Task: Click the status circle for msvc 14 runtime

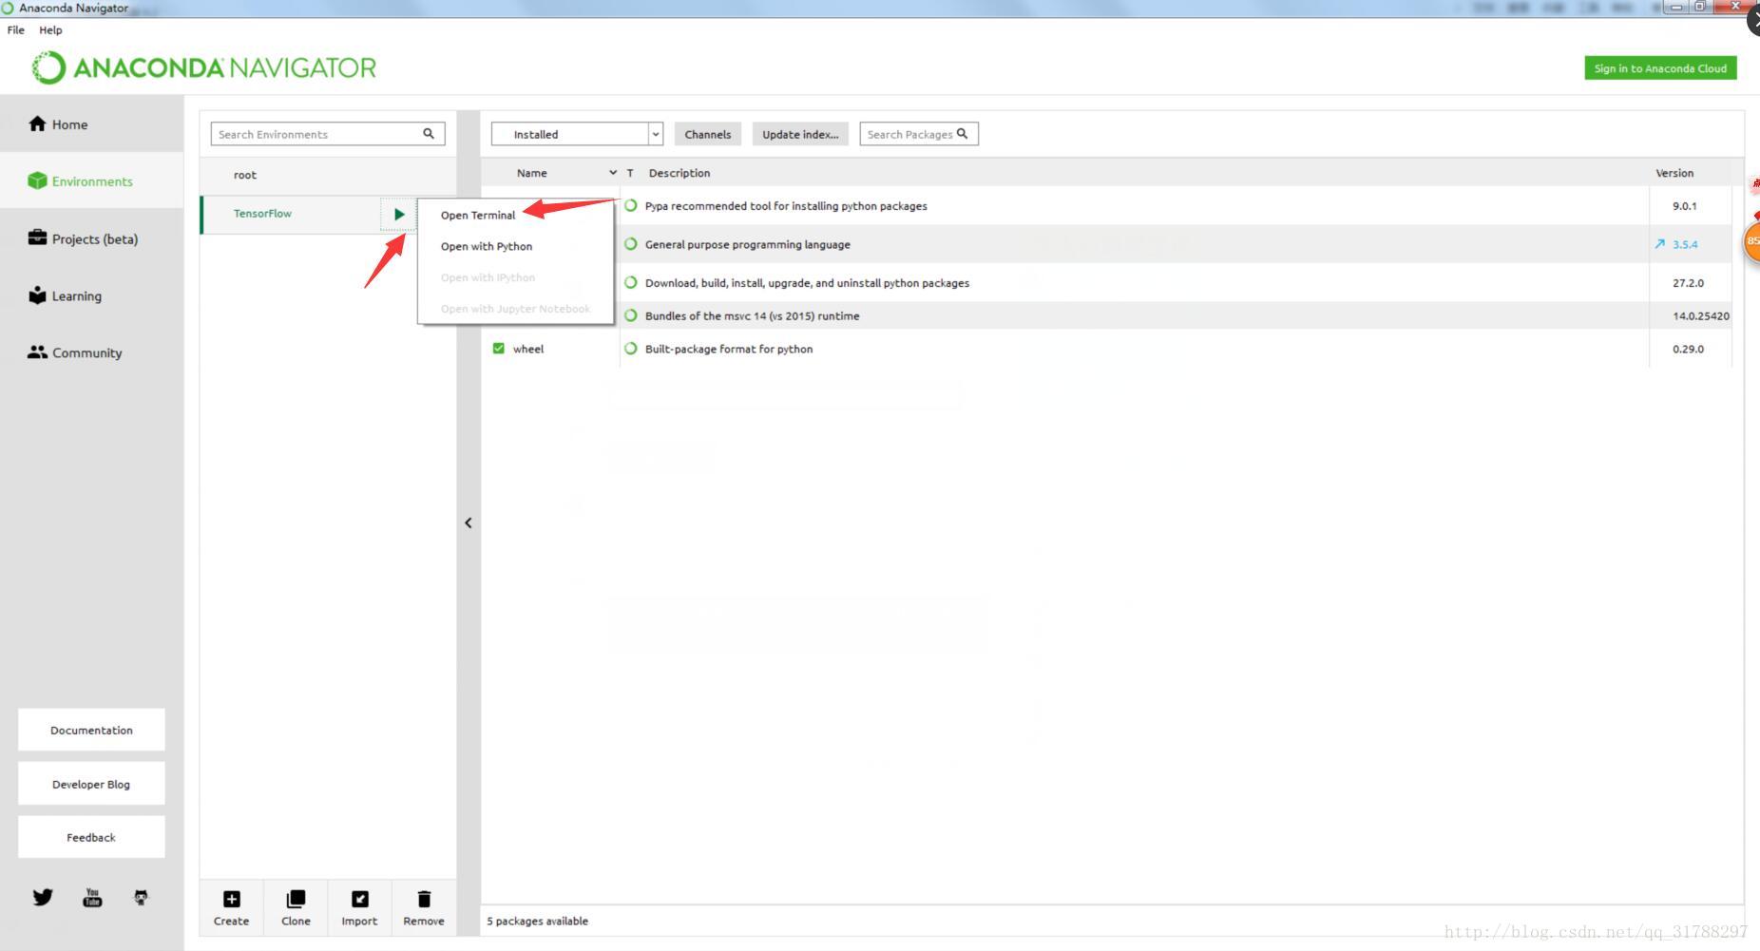Action: click(630, 315)
